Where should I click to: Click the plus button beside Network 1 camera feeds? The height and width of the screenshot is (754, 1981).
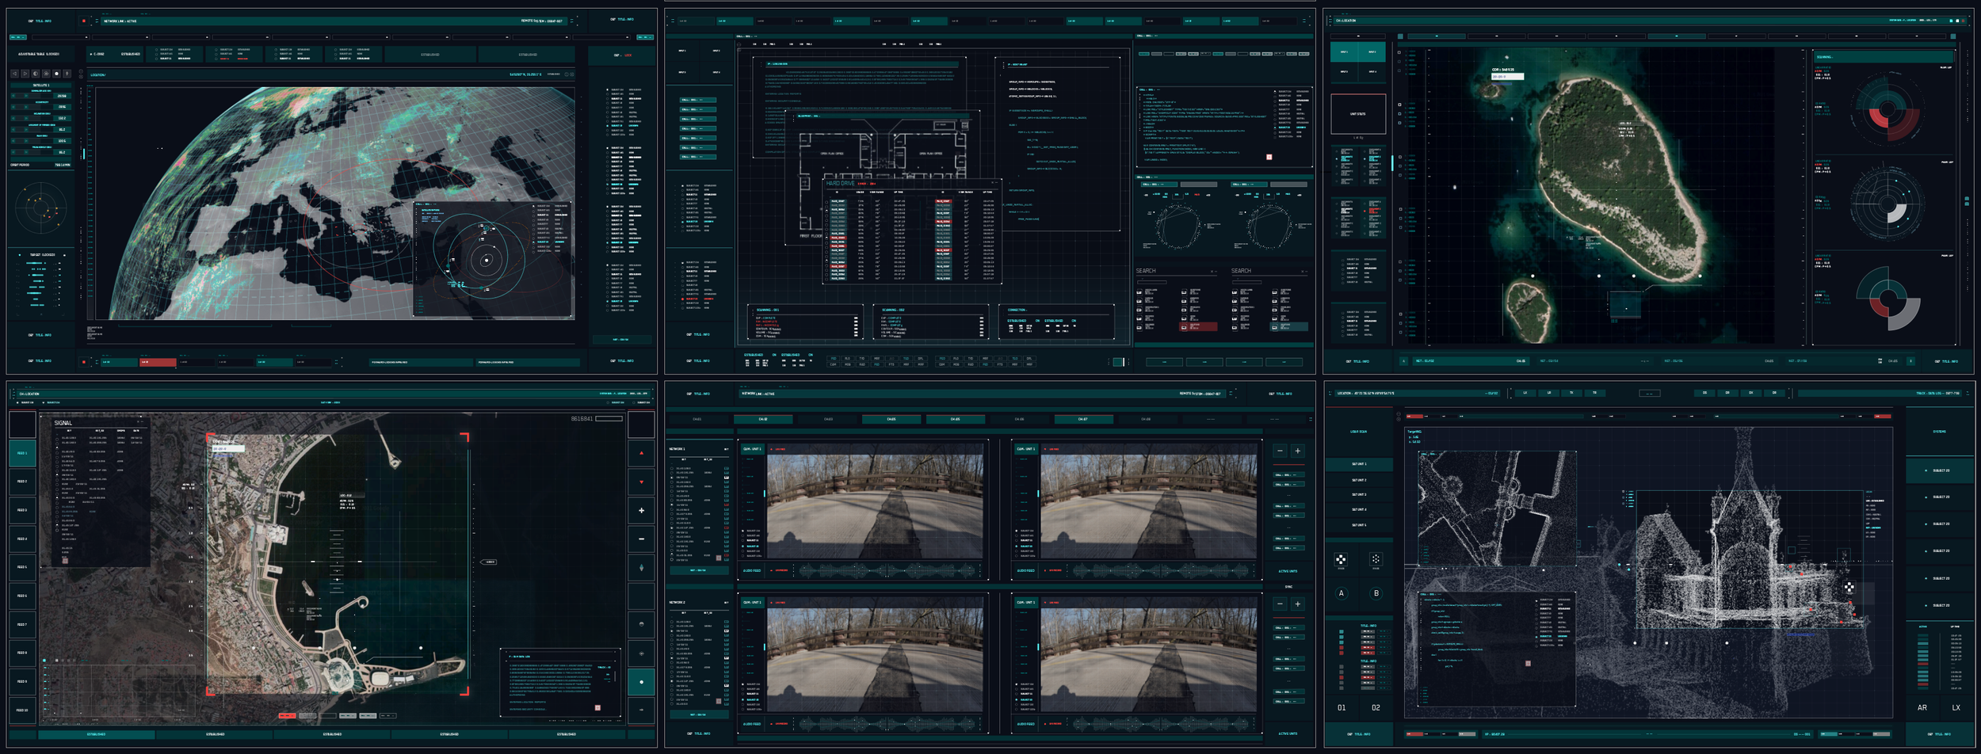pyautogui.click(x=1297, y=451)
